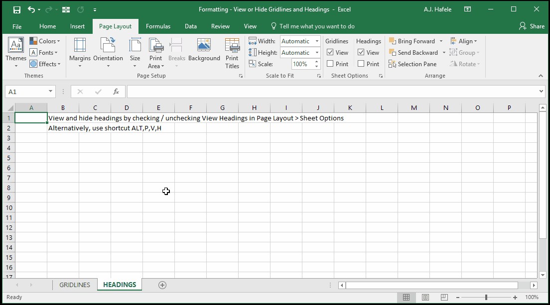Click the Tell me what you want search
The height and width of the screenshot is (305, 550).
coord(313,26)
